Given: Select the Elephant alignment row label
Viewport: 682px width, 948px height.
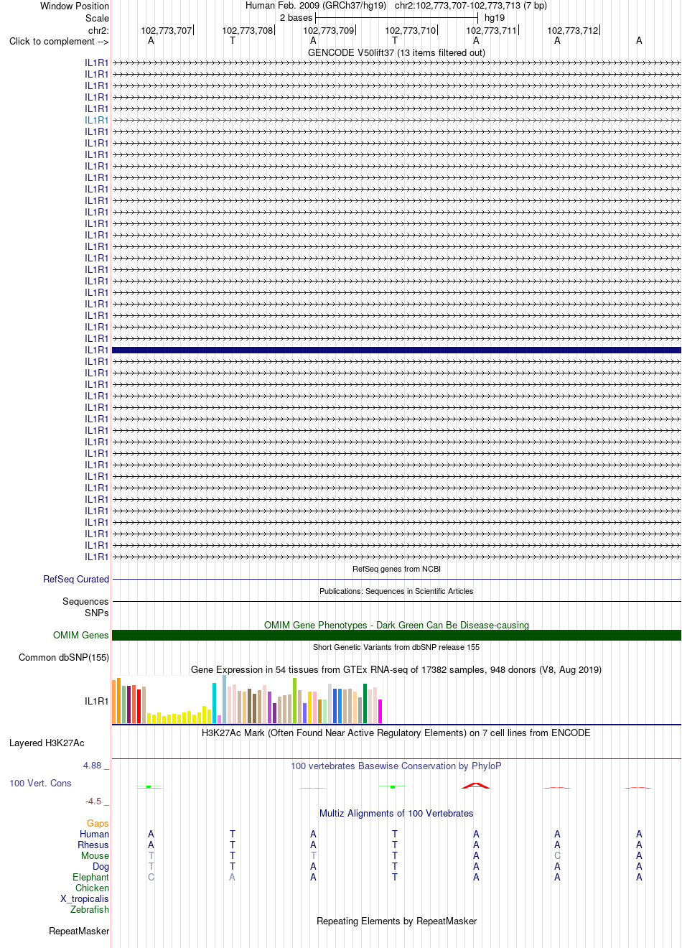Looking at the screenshot, I should click(x=91, y=877).
